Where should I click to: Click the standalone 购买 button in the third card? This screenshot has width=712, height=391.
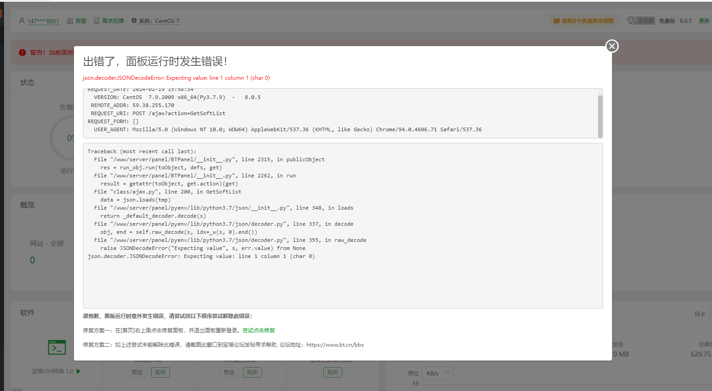click(x=333, y=372)
